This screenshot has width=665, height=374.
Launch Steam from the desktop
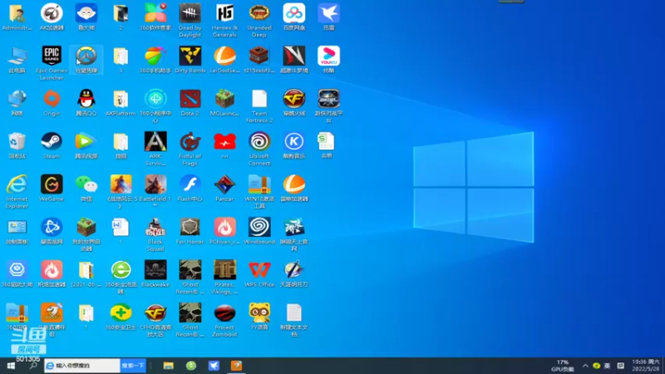tap(52, 145)
